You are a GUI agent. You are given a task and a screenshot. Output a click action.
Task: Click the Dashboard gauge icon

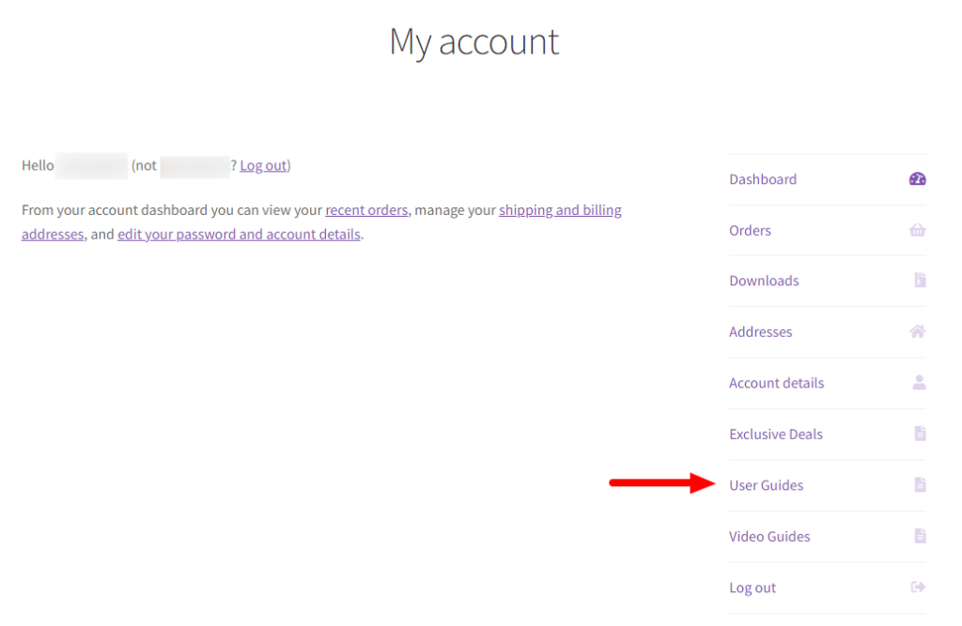[x=917, y=178]
